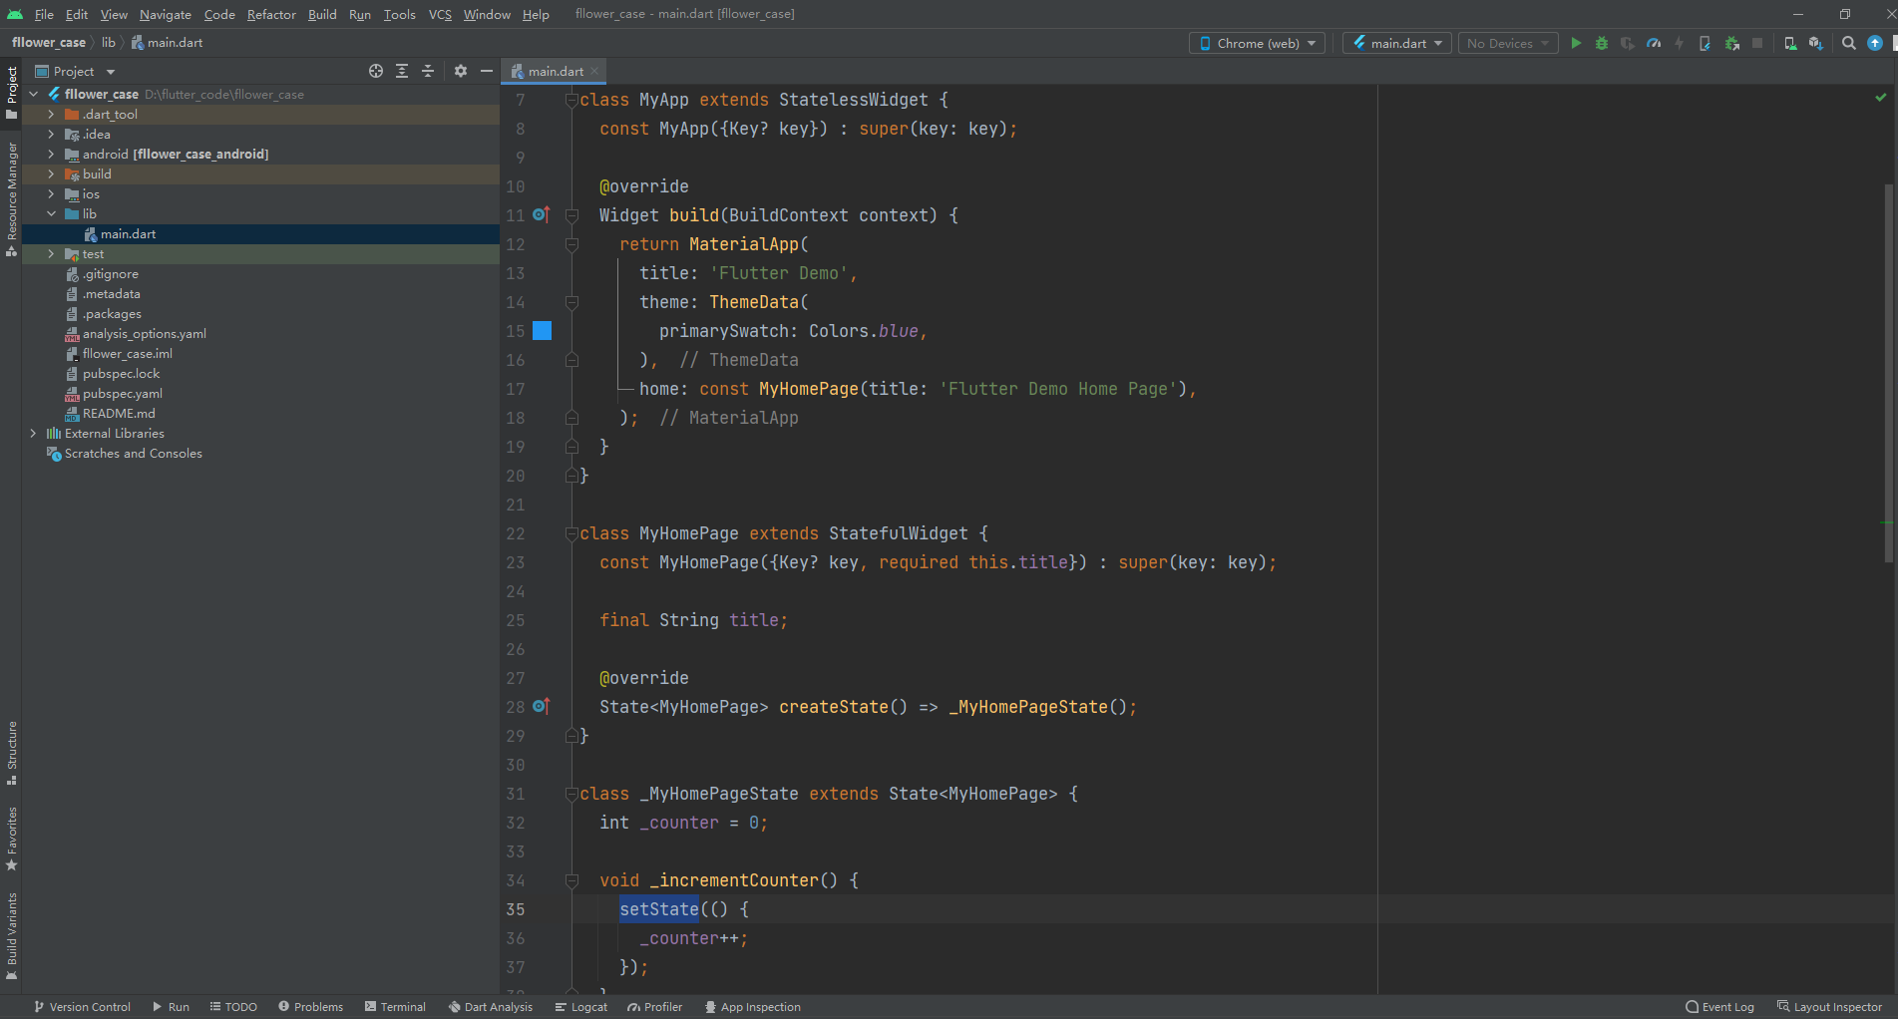Stop the running app square icon
This screenshot has height=1019, width=1898.
pyautogui.click(x=1757, y=43)
